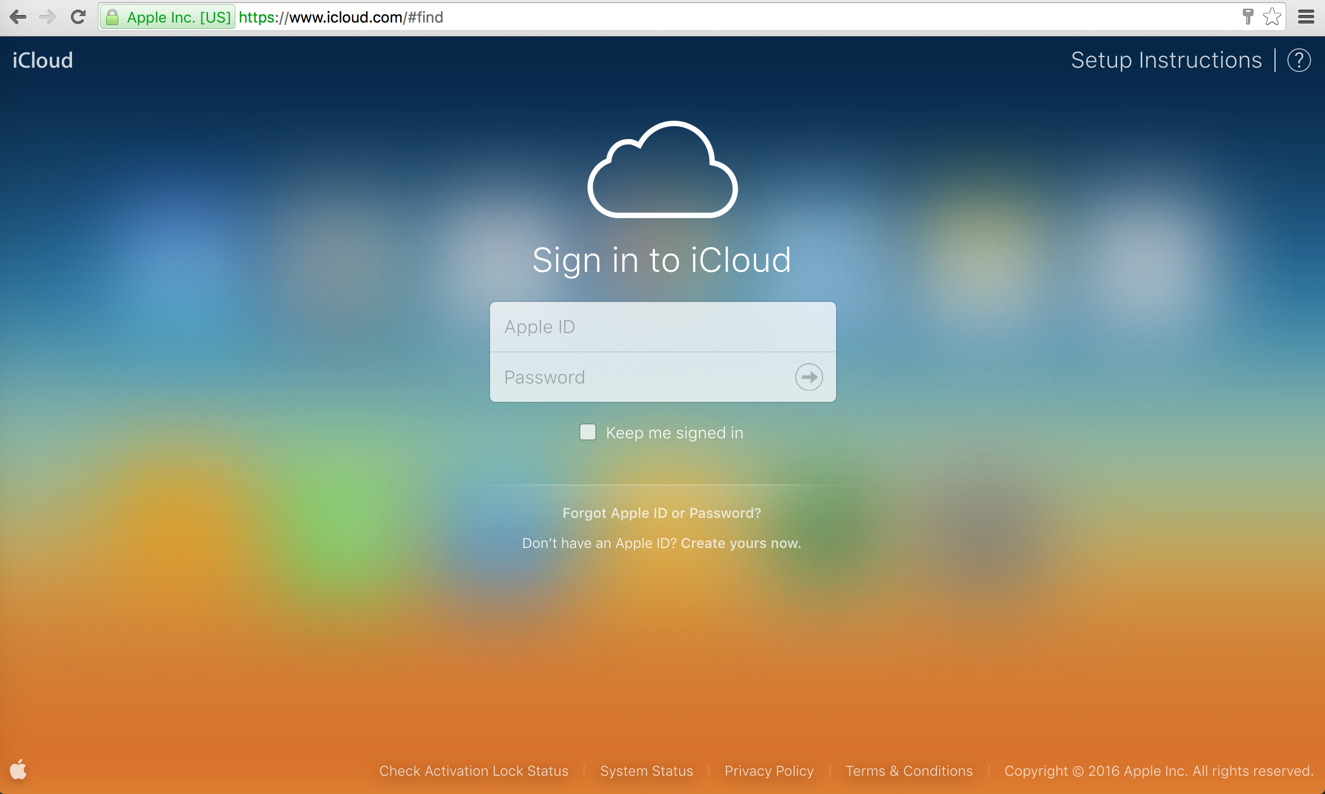The width and height of the screenshot is (1325, 794).
Task: Click Create yours now link
Action: [x=739, y=544]
